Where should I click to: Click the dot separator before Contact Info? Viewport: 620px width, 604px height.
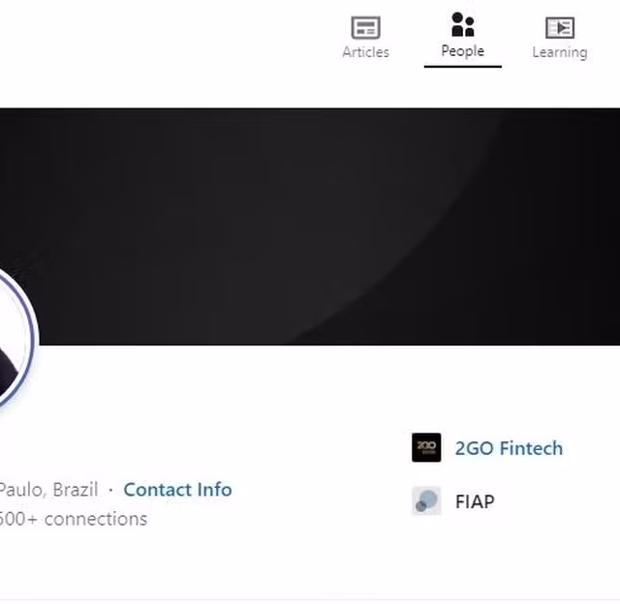(110, 490)
